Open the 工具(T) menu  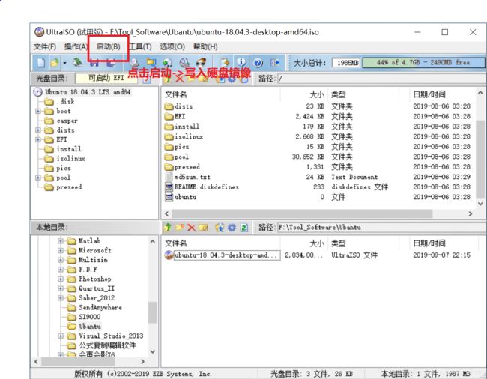pos(140,47)
